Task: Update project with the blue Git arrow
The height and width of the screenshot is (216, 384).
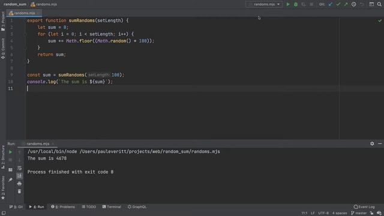Action: (x=331, y=4)
